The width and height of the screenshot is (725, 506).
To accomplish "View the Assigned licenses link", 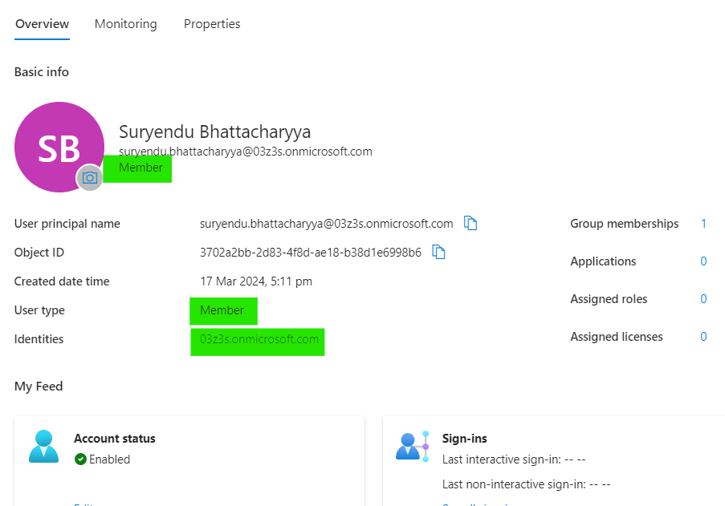I will pyautogui.click(x=703, y=336).
